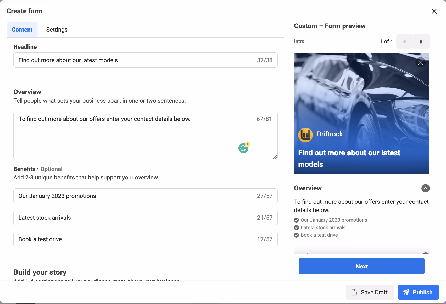Viewport: 446px width, 304px height.
Task: Publish the form
Action: coord(419,292)
